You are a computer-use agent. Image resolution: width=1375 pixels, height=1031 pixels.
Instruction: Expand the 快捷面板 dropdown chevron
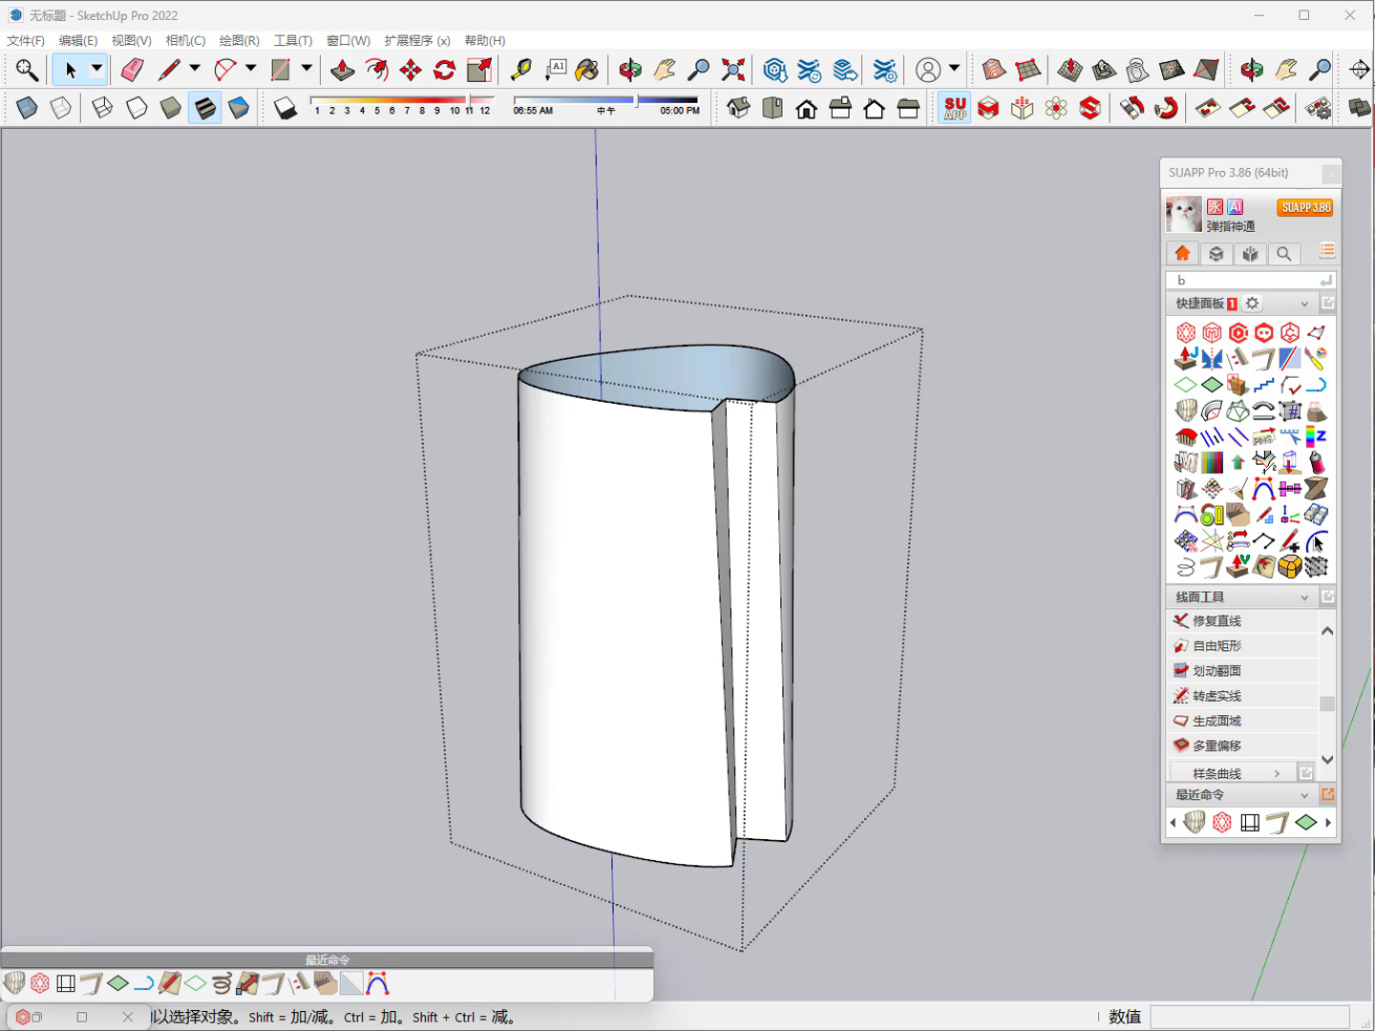click(x=1304, y=305)
